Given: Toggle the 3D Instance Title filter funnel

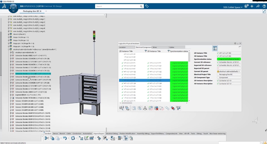Looking at the screenshot, I should [x=169, y=51].
